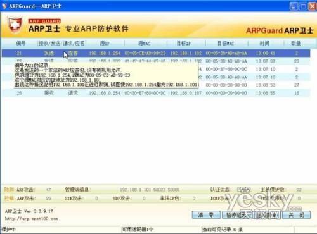Sort records by 数量 column header
The height and width of the screenshot is (234, 317).
pyautogui.click(x=295, y=43)
